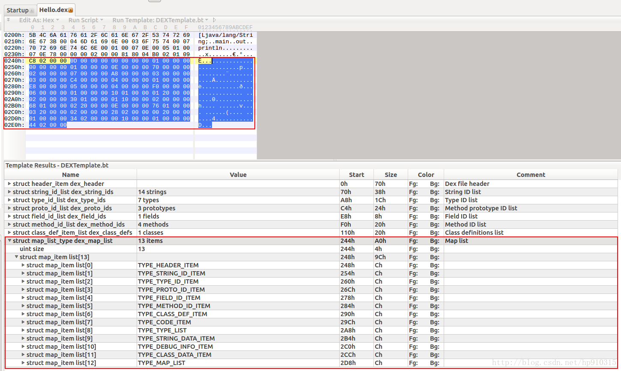Expand struct proto_id_list dex_proto_ids
The height and width of the screenshot is (371, 621).
[9, 208]
